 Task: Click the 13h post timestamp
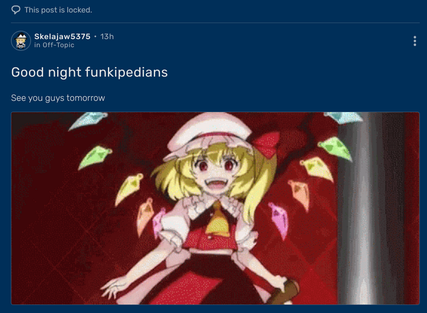click(x=107, y=36)
